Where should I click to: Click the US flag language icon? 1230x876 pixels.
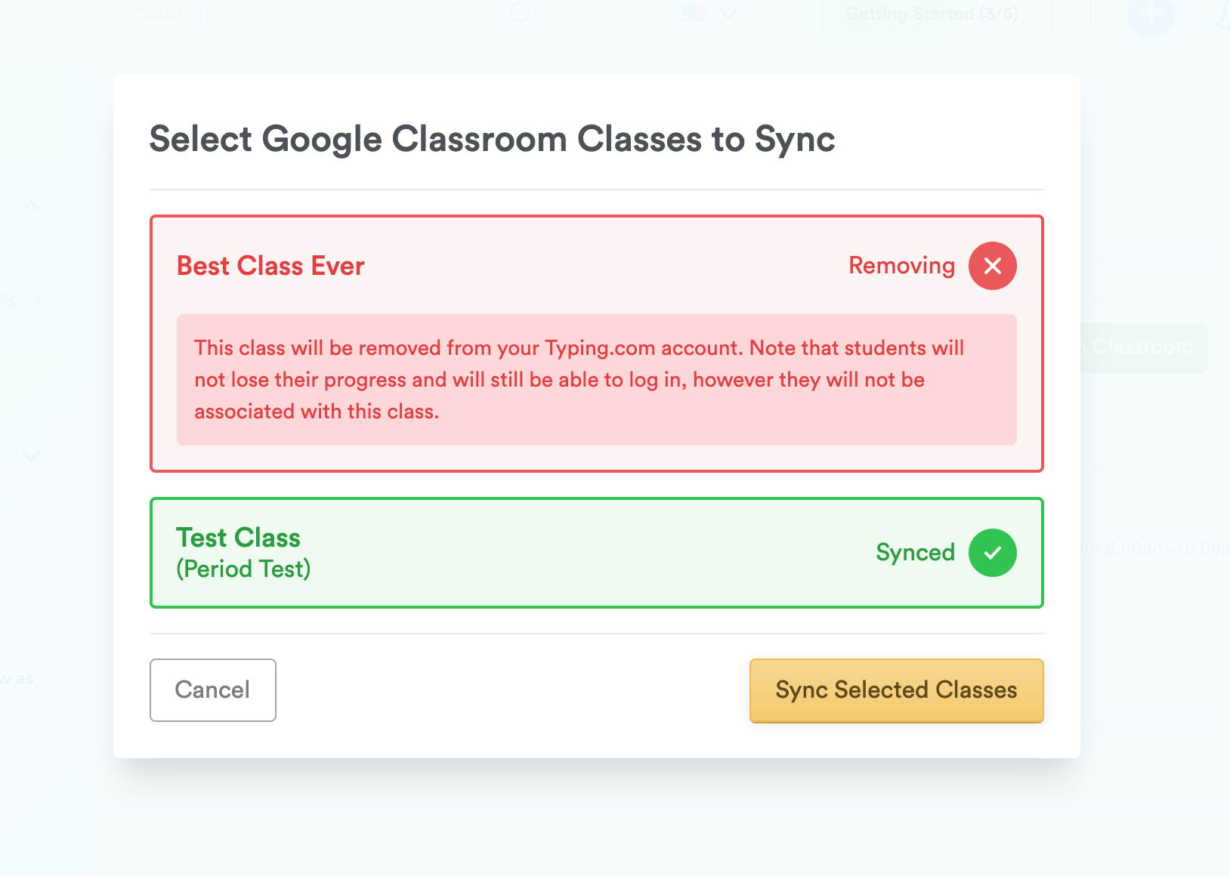(x=694, y=13)
